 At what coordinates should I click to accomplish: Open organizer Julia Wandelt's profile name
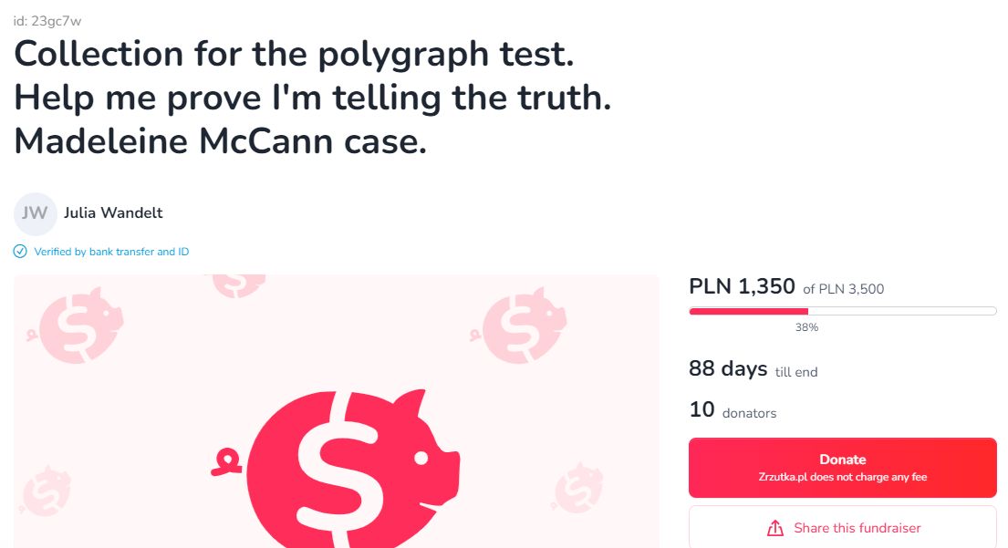click(113, 213)
